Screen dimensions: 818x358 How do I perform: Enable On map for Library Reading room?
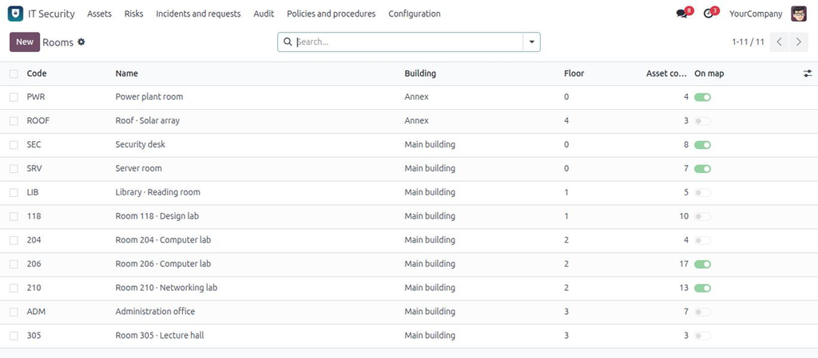point(702,193)
